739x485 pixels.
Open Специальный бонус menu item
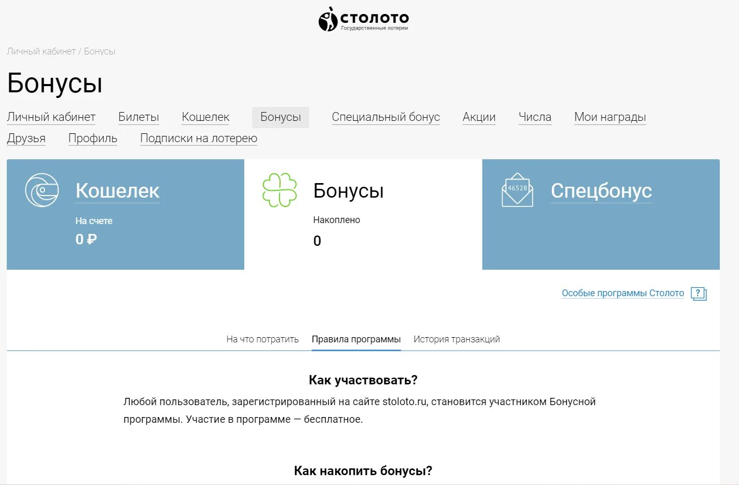tap(386, 117)
